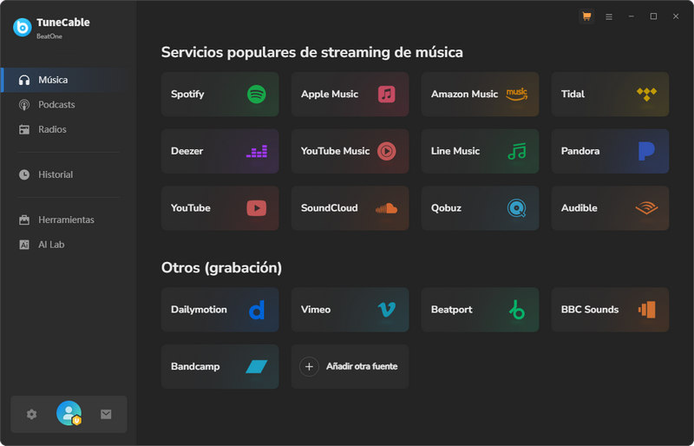Open Historial from the sidebar
The height and width of the screenshot is (446, 694).
56,174
